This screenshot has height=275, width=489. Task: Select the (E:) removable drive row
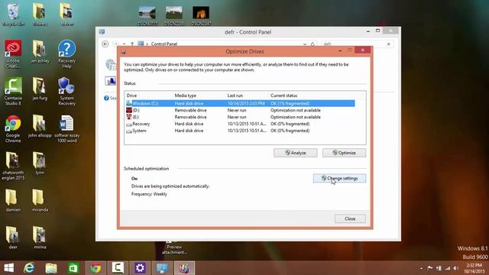pos(240,117)
